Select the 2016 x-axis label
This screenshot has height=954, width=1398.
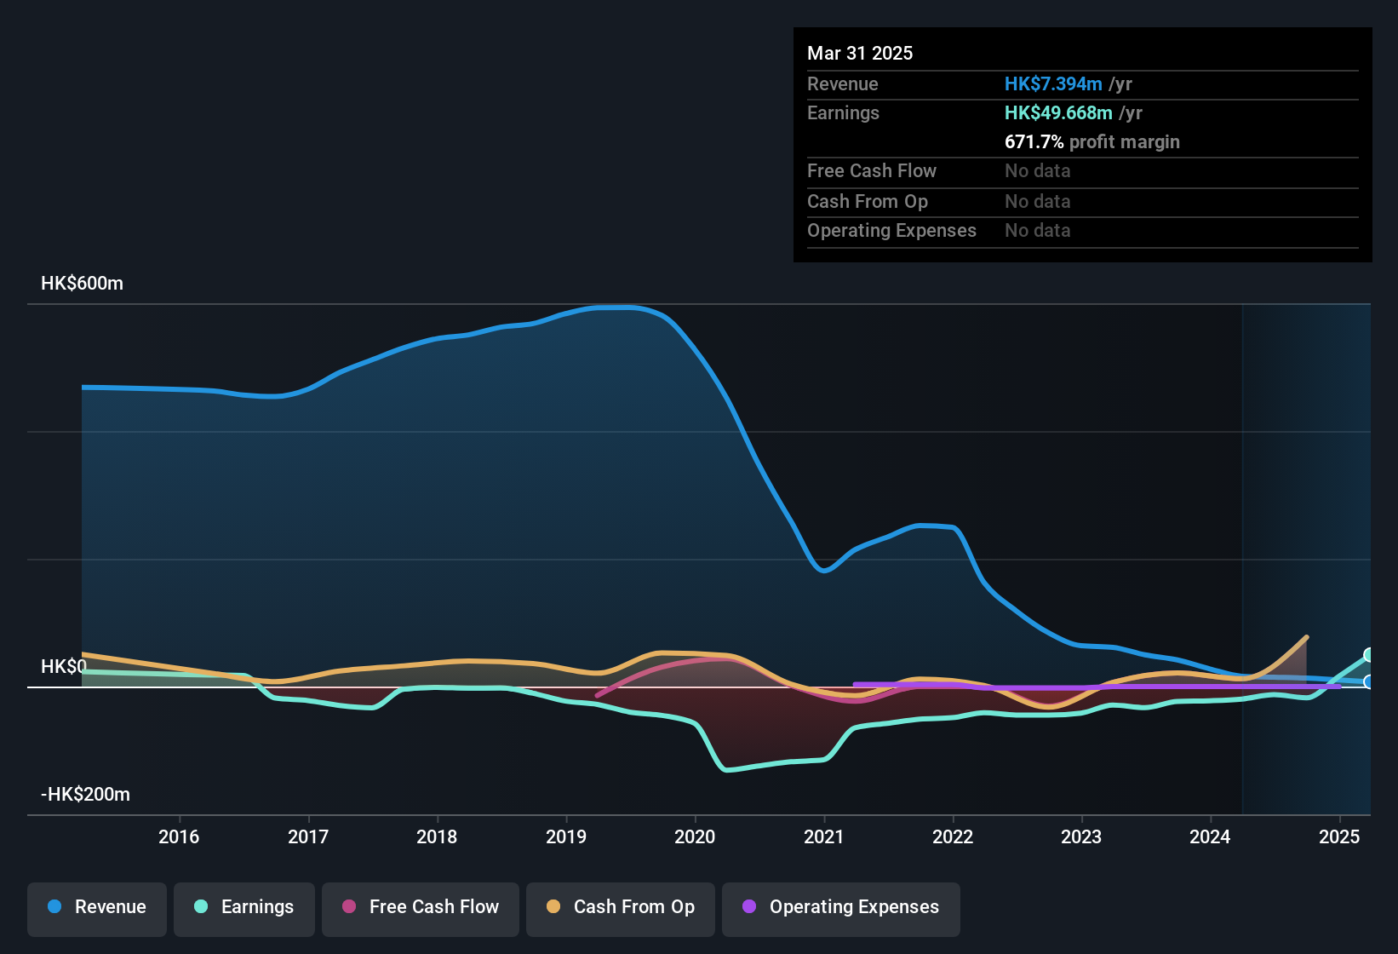point(179,836)
